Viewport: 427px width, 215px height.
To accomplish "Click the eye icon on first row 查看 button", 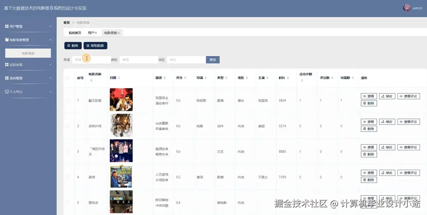I will pyautogui.click(x=364, y=96).
